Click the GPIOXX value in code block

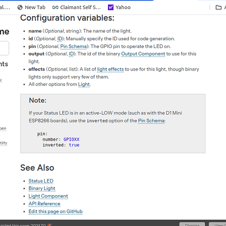tap(71, 140)
